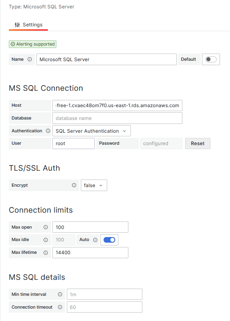230x321 pixels.
Task: Click the Alerting supported badge
Action: (32, 44)
